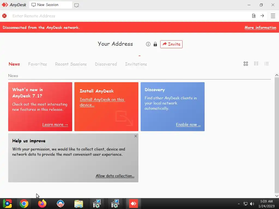Switch to the News tab

[x=14, y=64]
